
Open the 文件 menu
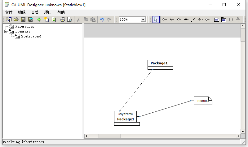[9, 12]
